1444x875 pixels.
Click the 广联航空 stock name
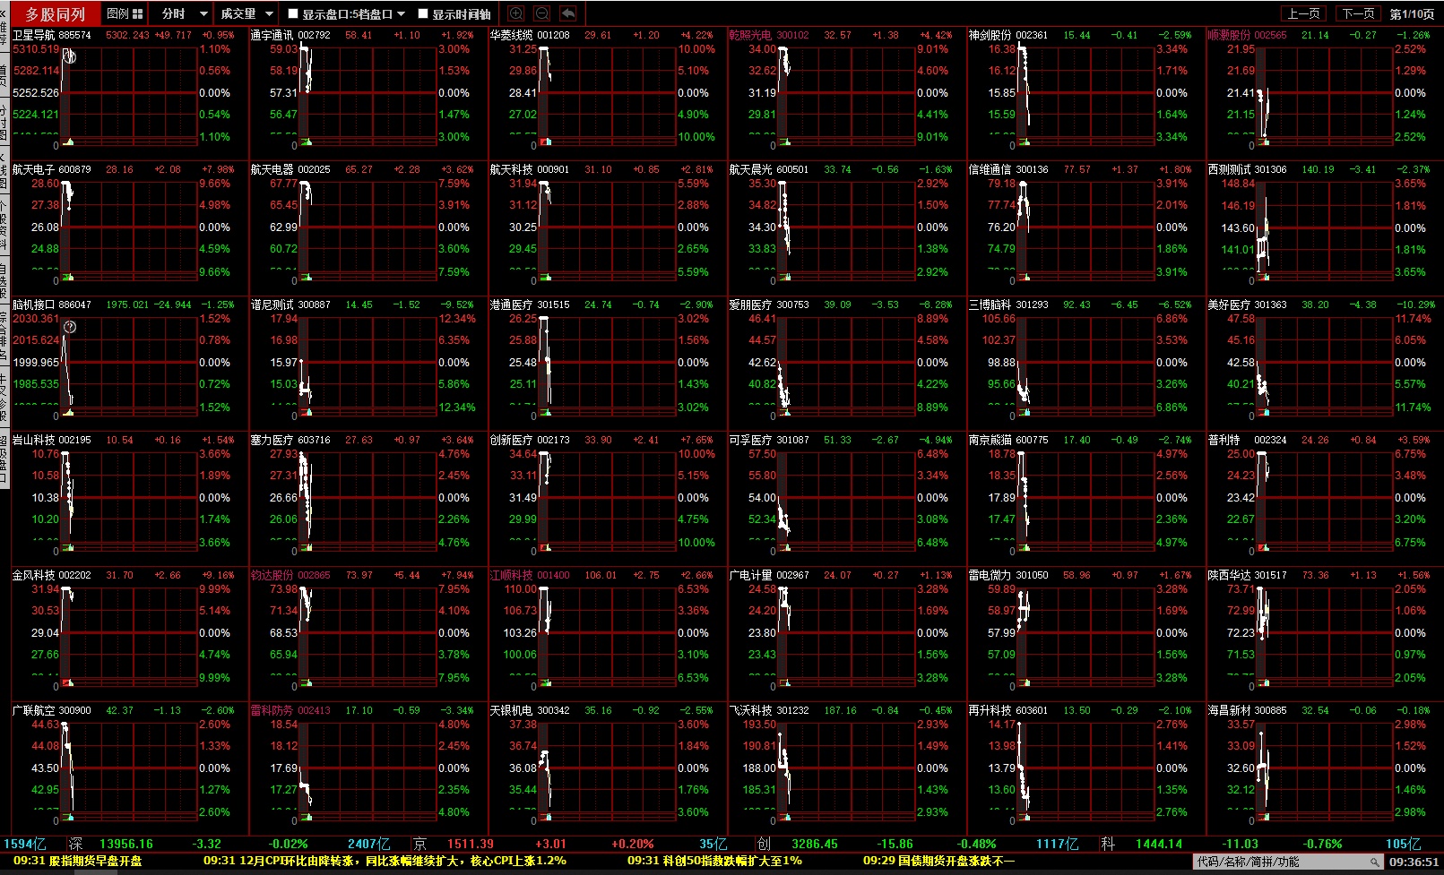34,710
